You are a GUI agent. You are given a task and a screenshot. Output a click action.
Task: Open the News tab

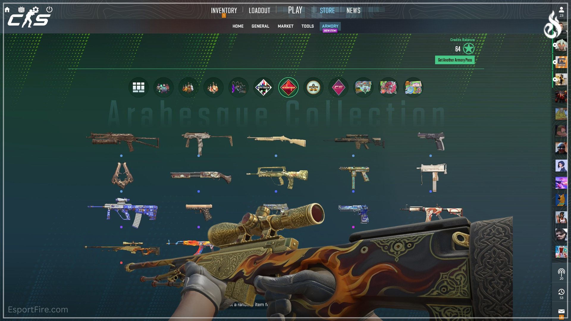(x=353, y=11)
